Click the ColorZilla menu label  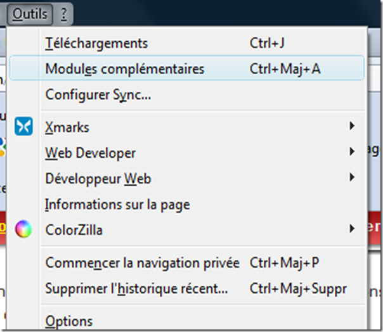point(74,229)
